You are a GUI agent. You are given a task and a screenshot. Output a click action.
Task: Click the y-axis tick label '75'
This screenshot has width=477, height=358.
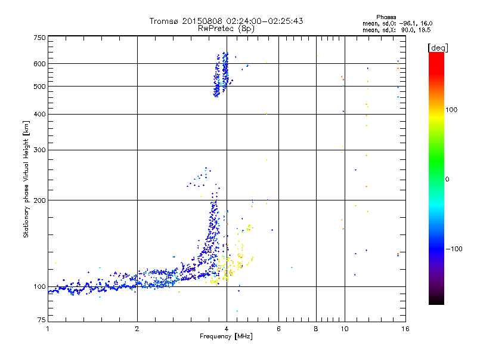coord(42,320)
